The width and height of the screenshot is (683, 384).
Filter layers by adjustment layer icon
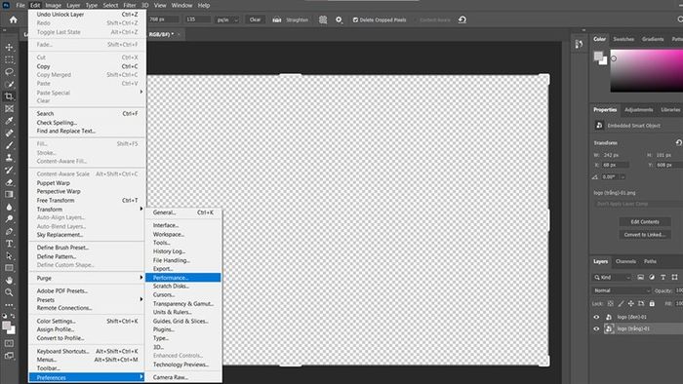652,277
